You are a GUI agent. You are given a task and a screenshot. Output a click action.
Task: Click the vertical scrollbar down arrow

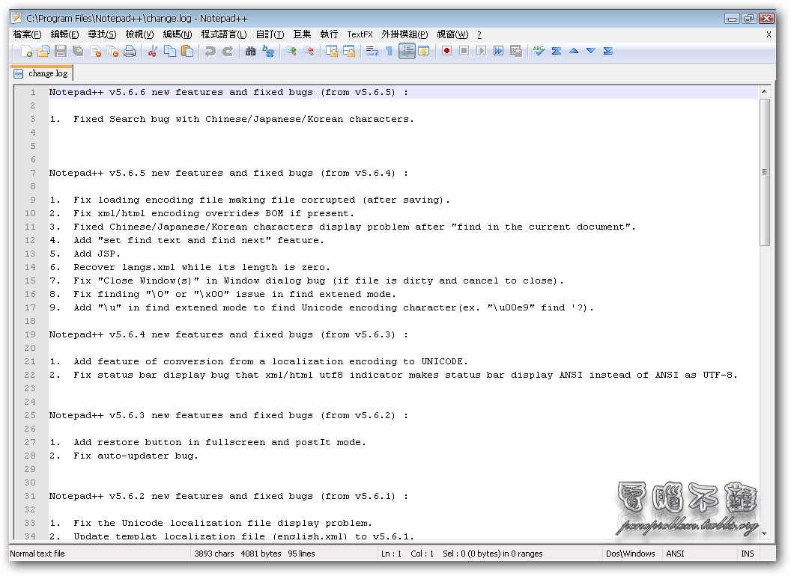pyautogui.click(x=764, y=532)
